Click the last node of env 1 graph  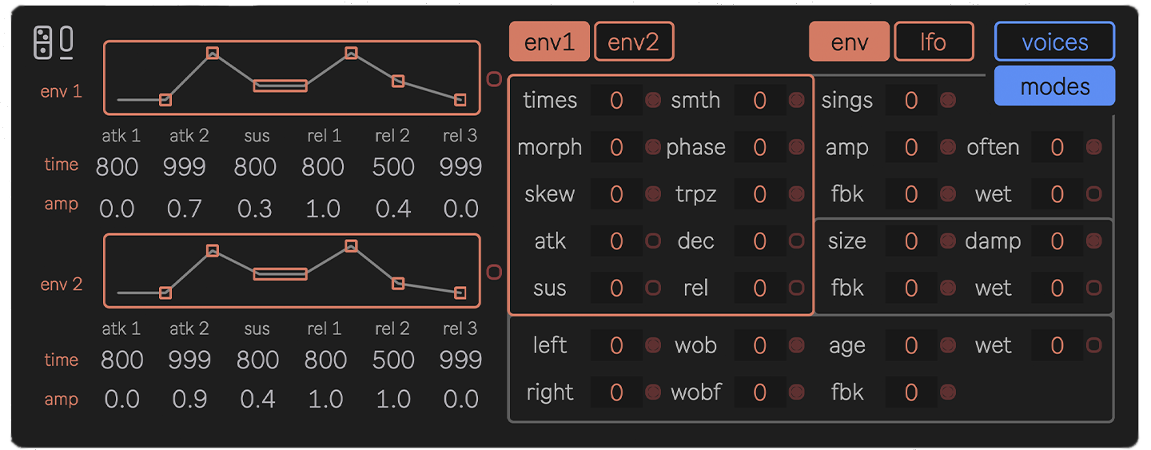(460, 100)
